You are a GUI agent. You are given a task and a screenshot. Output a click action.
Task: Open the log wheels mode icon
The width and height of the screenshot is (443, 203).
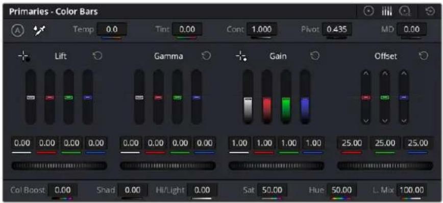(x=404, y=12)
